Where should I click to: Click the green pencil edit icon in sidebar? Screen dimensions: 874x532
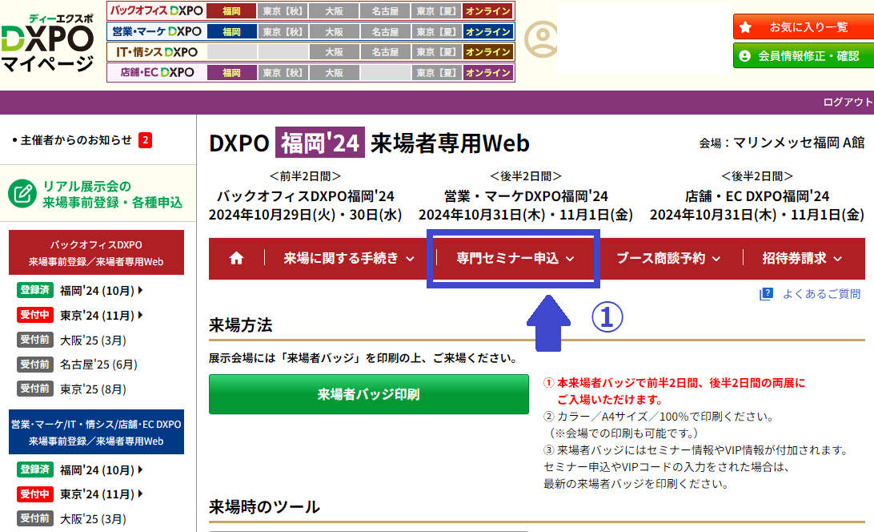[x=22, y=194]
